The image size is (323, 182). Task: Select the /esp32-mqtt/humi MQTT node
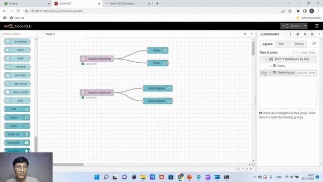click(97, 93)
